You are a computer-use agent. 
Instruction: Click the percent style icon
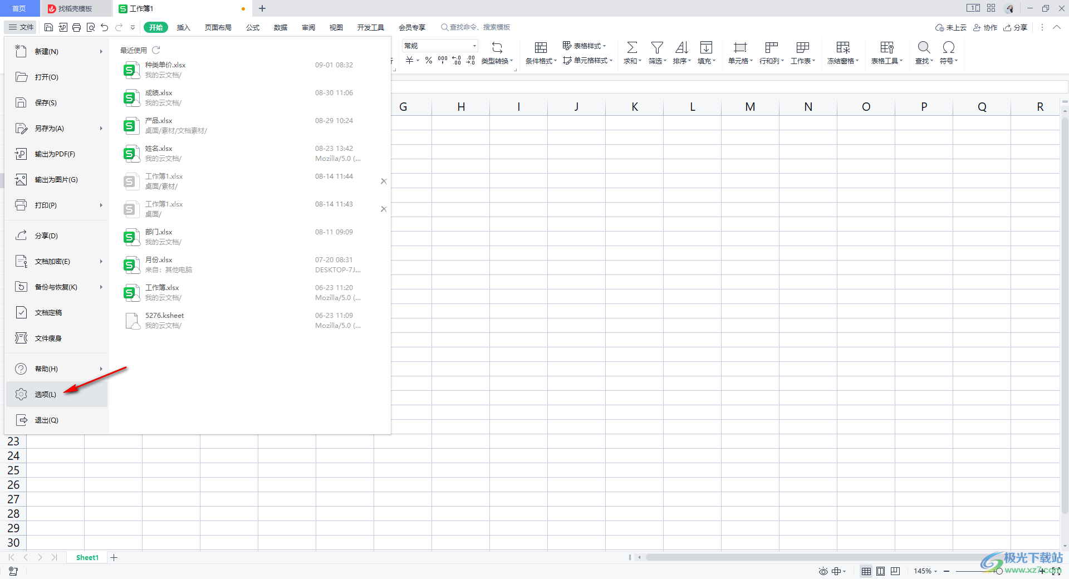tap(429, 60)
